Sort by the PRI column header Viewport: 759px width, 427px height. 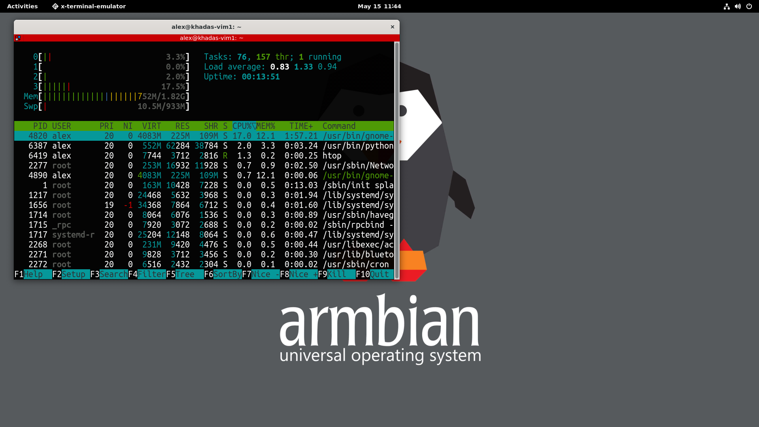click(x=107, y=126)
